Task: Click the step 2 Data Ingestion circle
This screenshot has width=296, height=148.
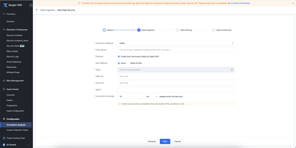Action: point(139,30)
